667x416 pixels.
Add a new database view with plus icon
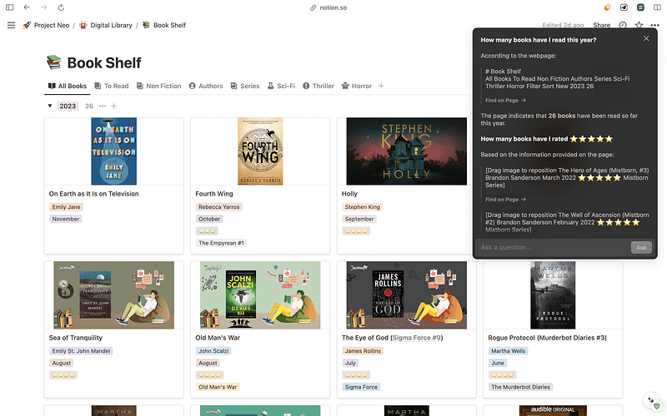point(381,86)
